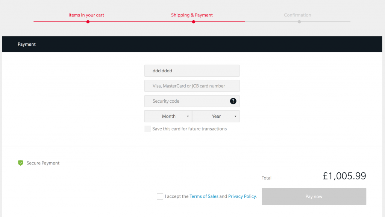Click the £1,005.99 total amount

[x=344, y=176]
